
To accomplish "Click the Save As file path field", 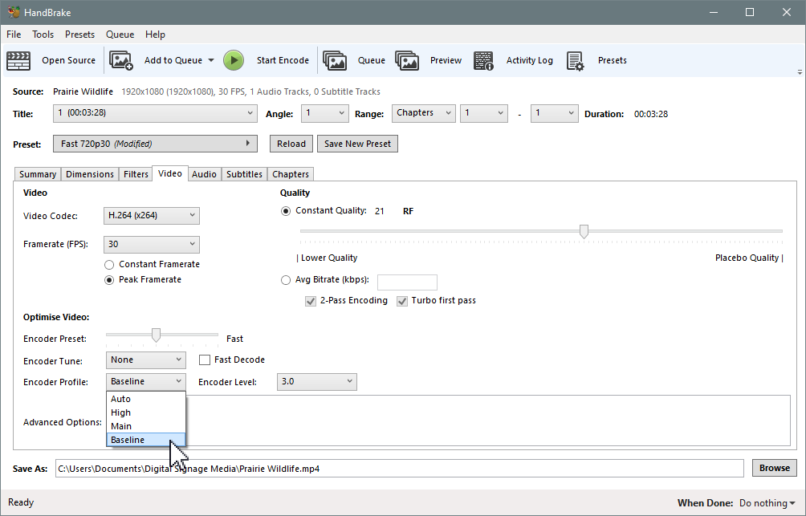I will (x=400, y=469).
